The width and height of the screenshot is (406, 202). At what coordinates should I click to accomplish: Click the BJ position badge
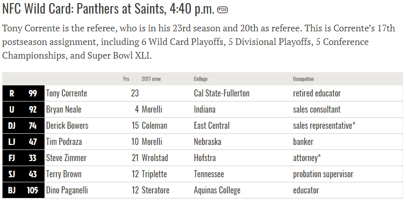tap(12, 190)
